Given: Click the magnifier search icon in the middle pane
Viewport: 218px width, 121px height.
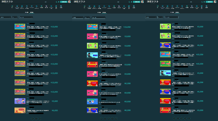Looking at the screenshot, I should 129,2.
